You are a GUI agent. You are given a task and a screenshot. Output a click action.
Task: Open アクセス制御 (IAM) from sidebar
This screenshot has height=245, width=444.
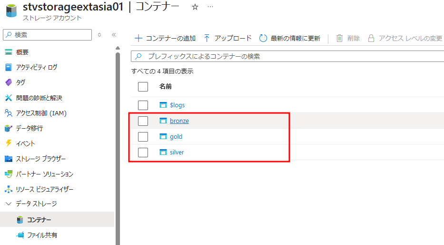(41, 113)
